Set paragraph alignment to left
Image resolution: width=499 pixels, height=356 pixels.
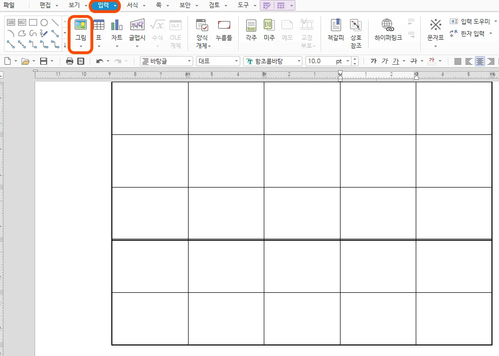click(x=469, y=61)
